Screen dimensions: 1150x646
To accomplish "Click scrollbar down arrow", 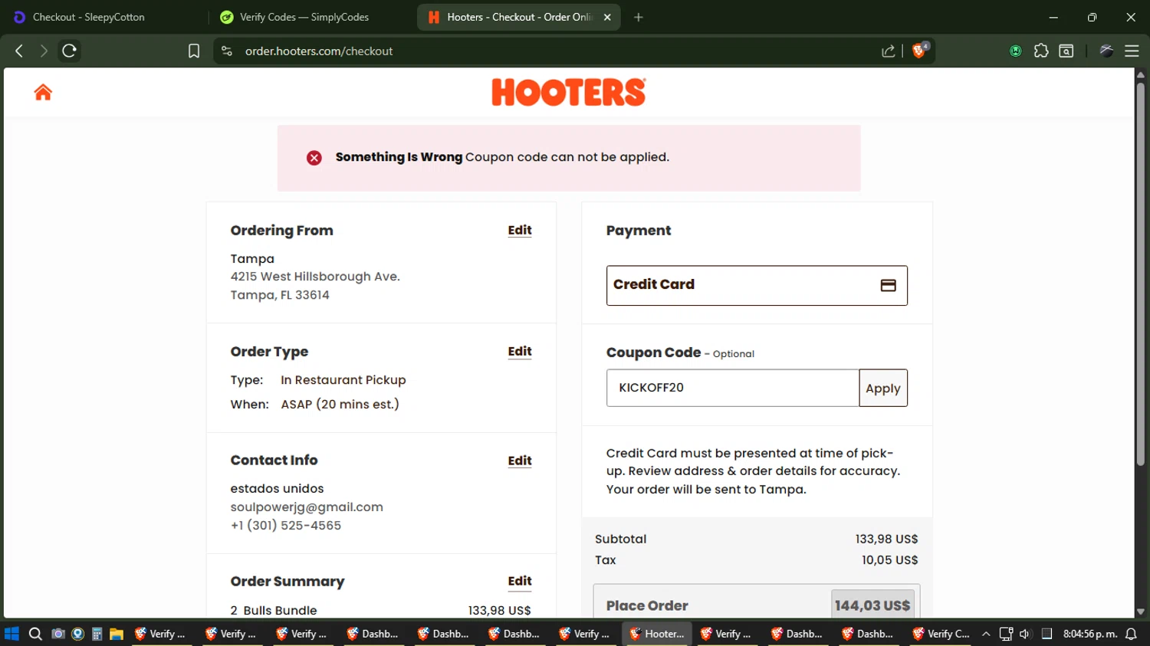I will pos(1140,612).
